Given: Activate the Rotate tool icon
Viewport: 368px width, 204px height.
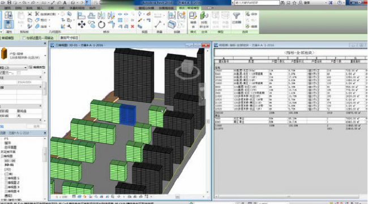Looking at the screenshot, I should [x=101, y=24].
